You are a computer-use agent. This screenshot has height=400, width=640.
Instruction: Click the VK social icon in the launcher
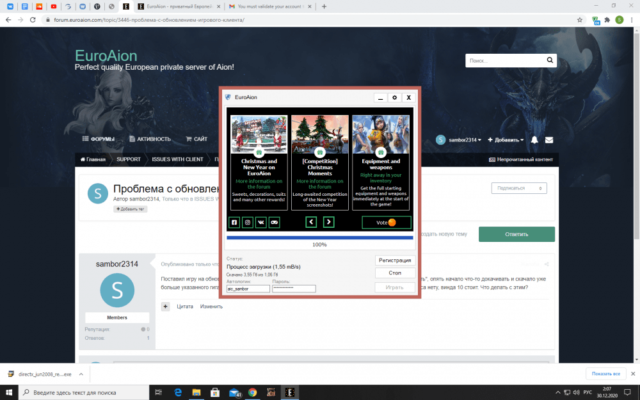click(261, 222)
